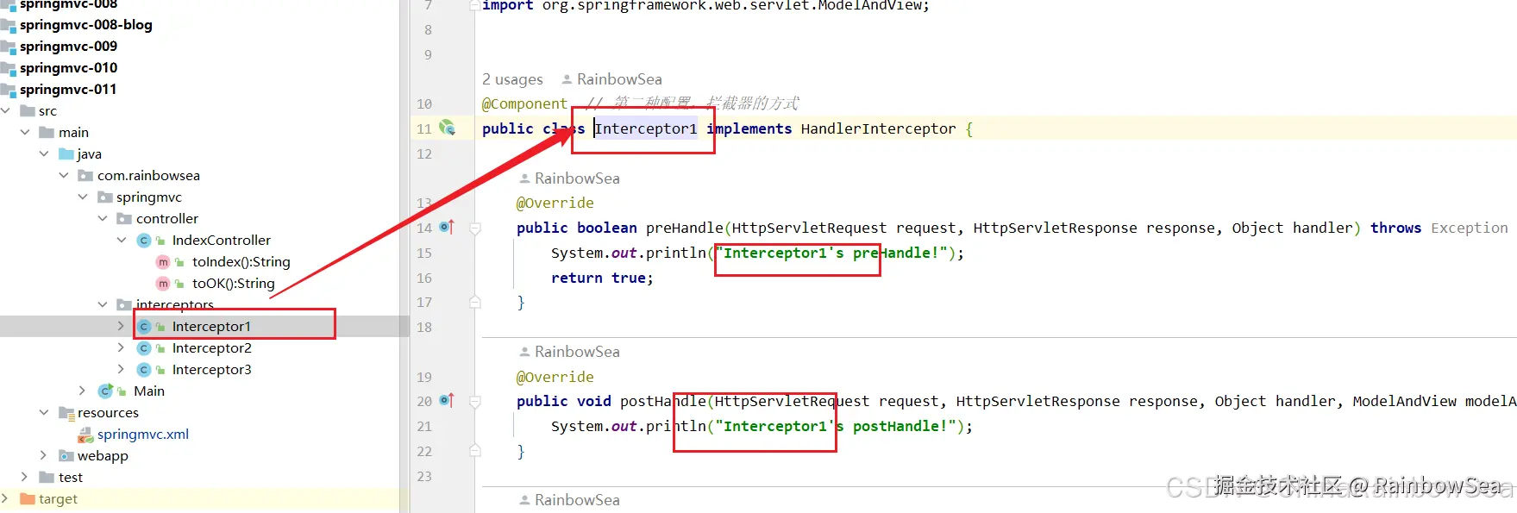Click the main folder icon
The image size is (1517, 513).
pos(47,133)
